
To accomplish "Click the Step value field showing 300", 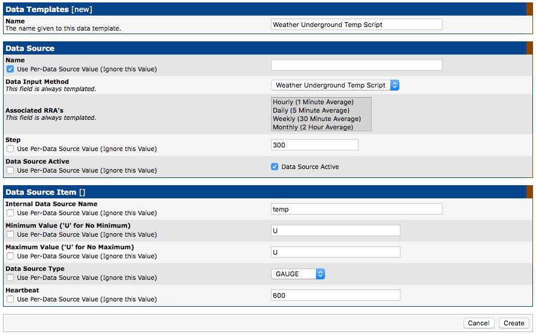I will tap(314, 145).
